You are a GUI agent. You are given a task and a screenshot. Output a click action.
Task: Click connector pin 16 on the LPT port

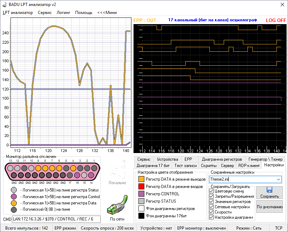click(77, 175)
